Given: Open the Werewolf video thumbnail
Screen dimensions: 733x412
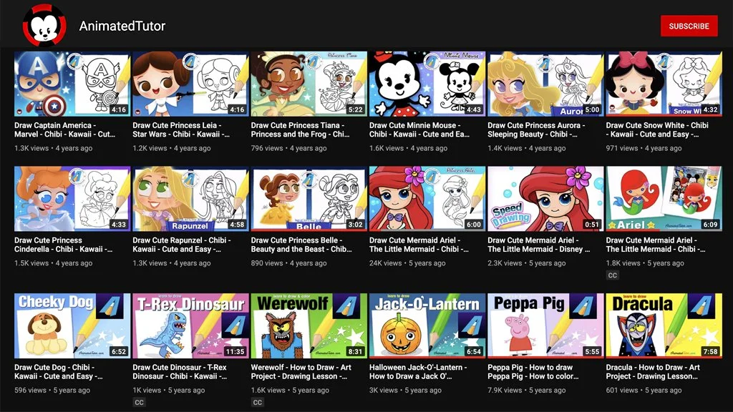Looking at the screenshot, I should pos(309,325).
